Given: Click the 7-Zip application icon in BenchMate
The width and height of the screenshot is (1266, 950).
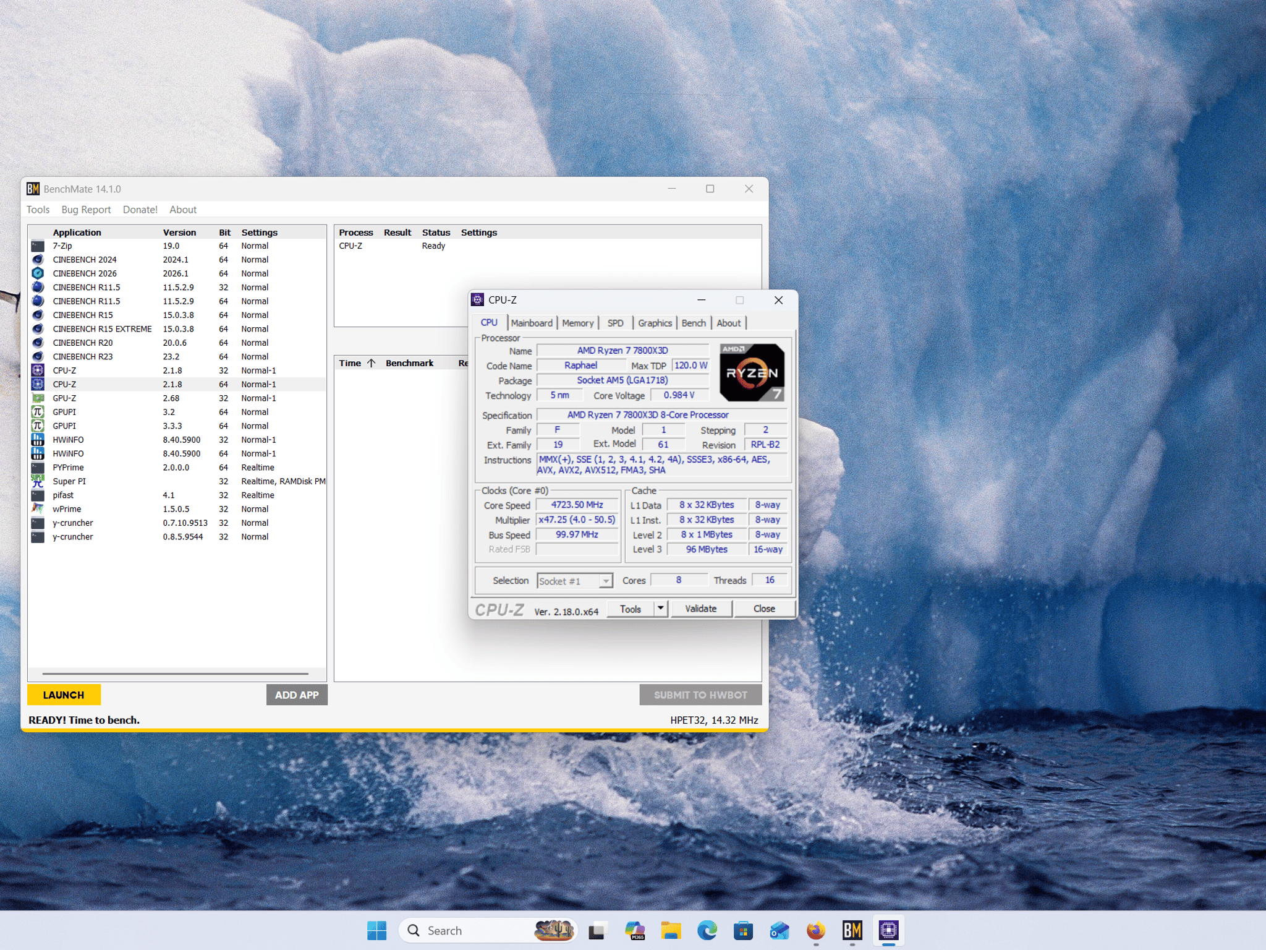Looking at the screenshot, I should click(38, 246).
